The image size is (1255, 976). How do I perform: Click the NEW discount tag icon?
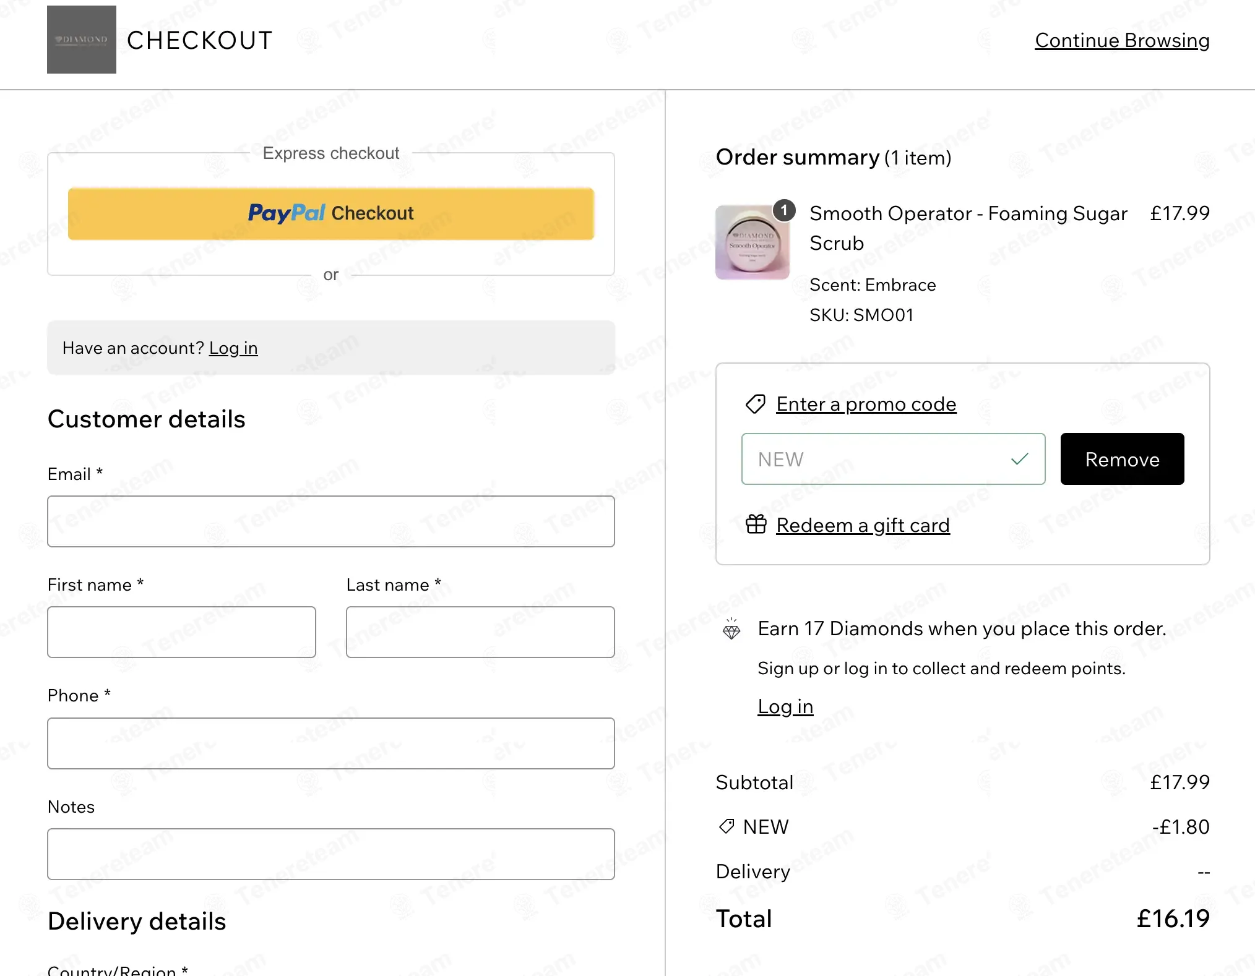[x=727, y=826]
